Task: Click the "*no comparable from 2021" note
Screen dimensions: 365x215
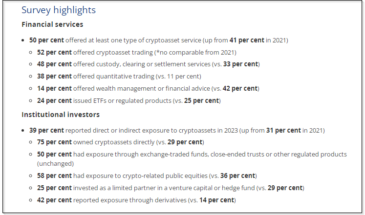Action: click(x=196, y=52)
